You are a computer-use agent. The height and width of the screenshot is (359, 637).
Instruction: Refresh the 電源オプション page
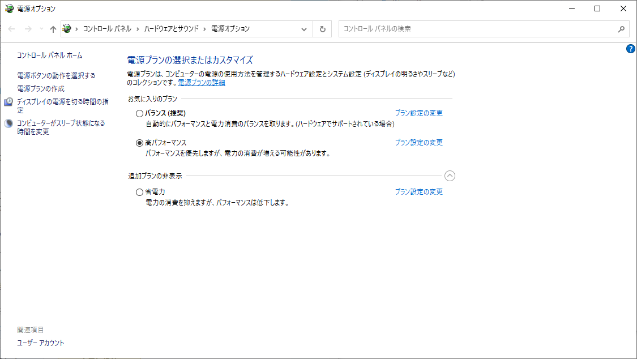tap(323, 29)
